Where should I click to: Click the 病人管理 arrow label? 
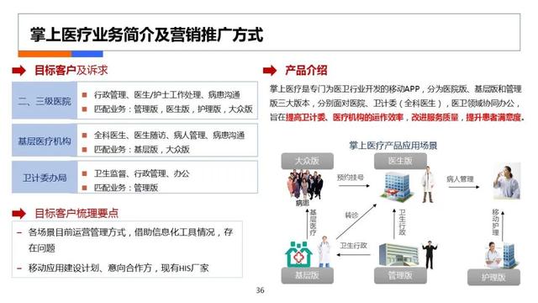[x=460, y=179]
